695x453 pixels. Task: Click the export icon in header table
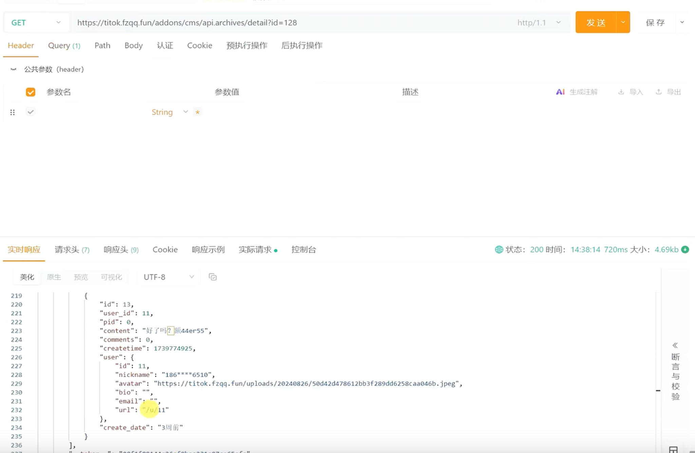[x=658, y=92]
